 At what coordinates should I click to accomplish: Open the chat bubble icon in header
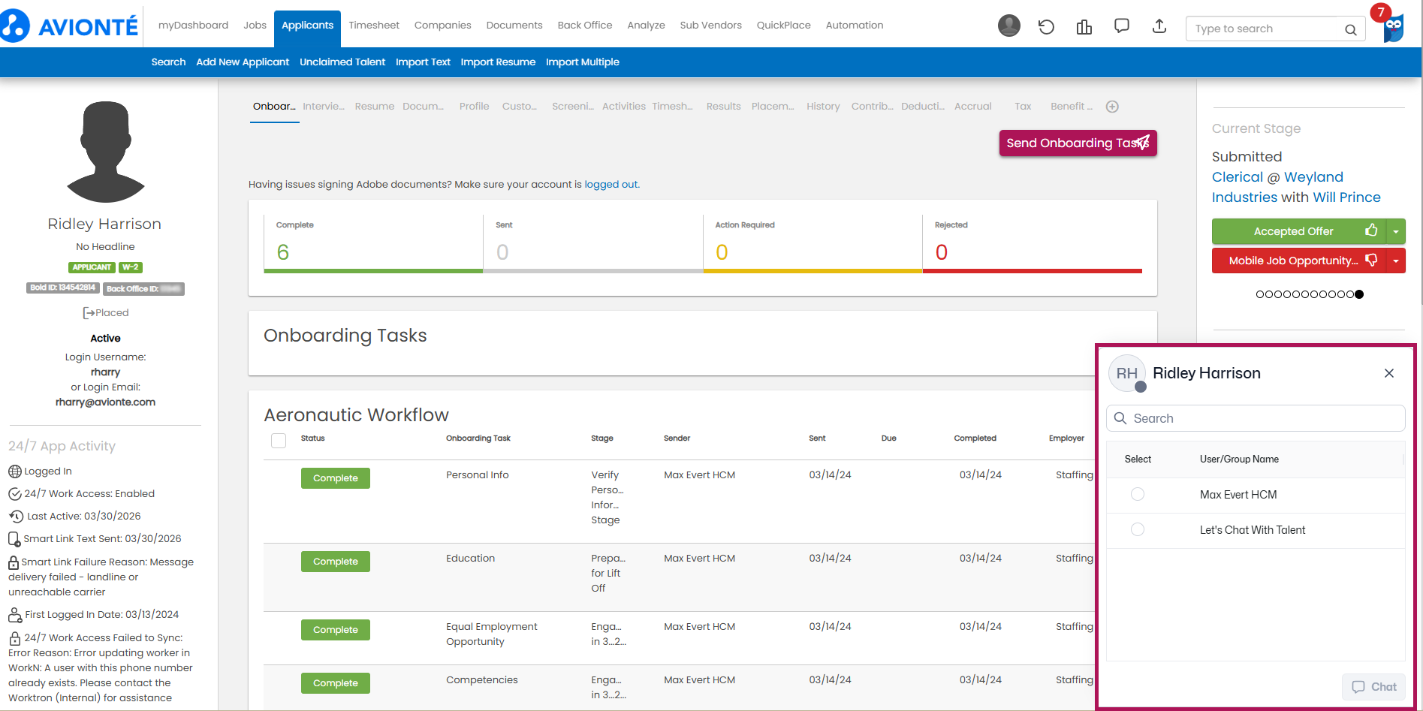(1122, 26)
